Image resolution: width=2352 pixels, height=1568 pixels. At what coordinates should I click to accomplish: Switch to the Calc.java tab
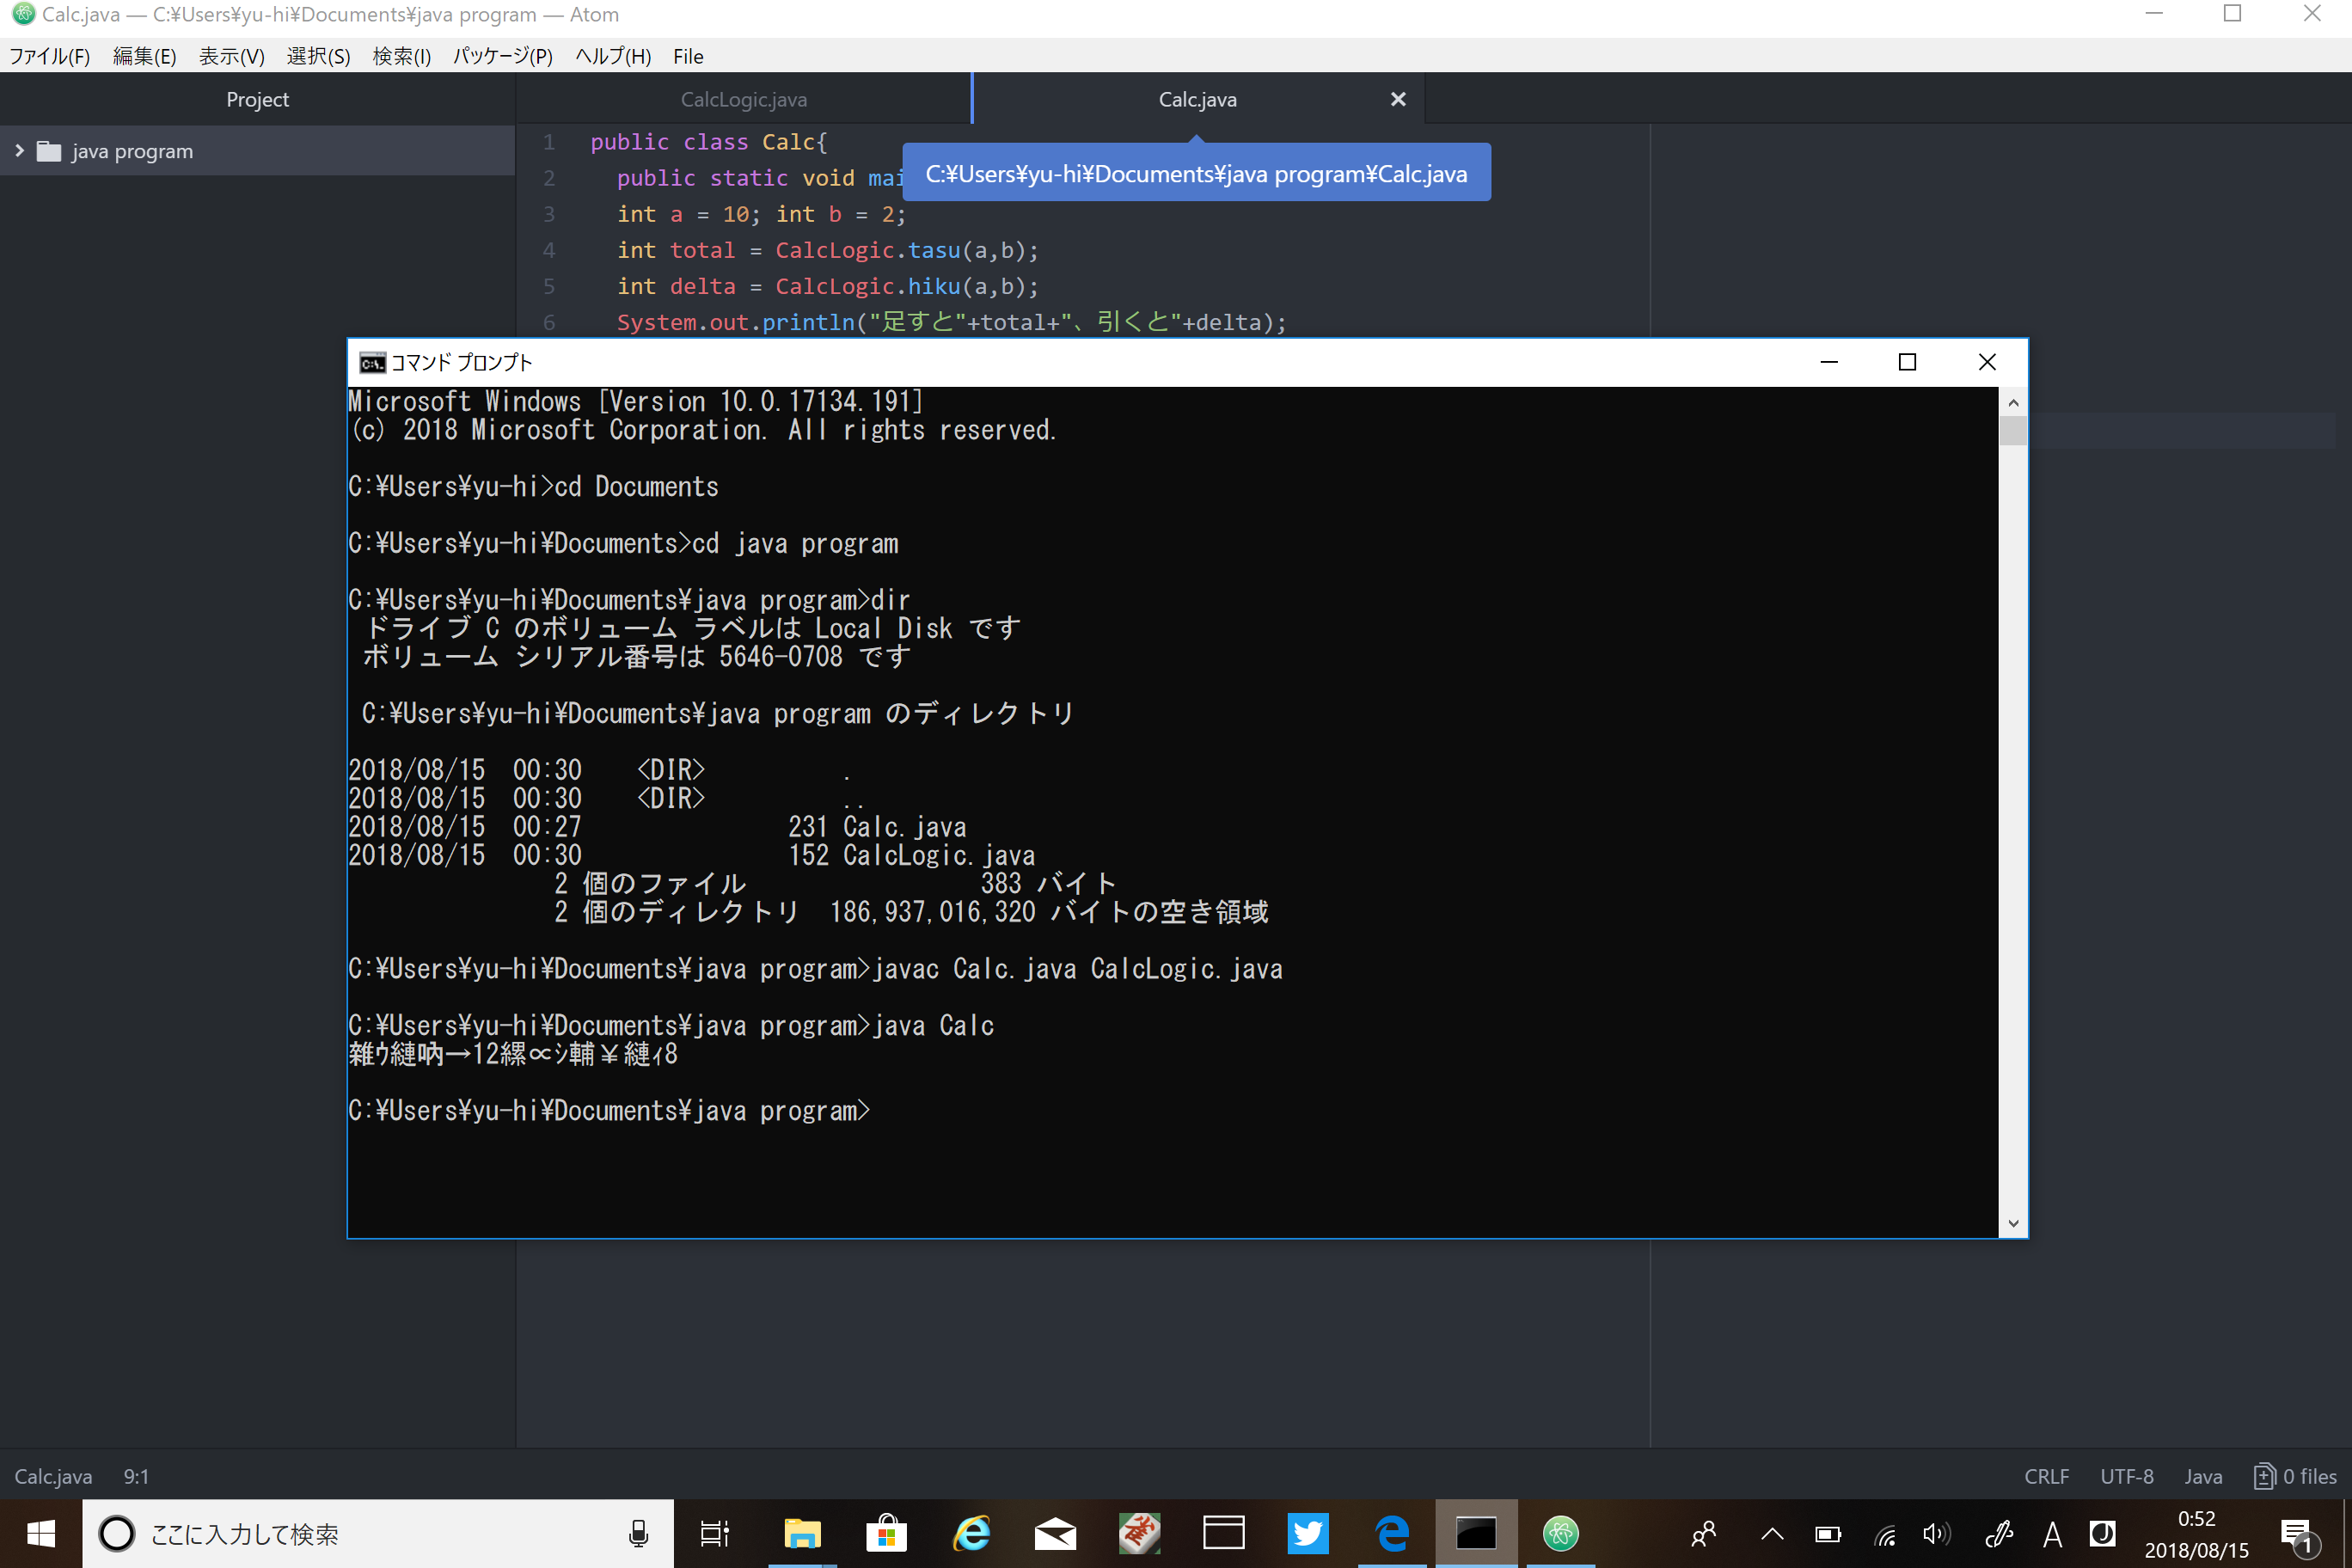[x=1197, y=99]
